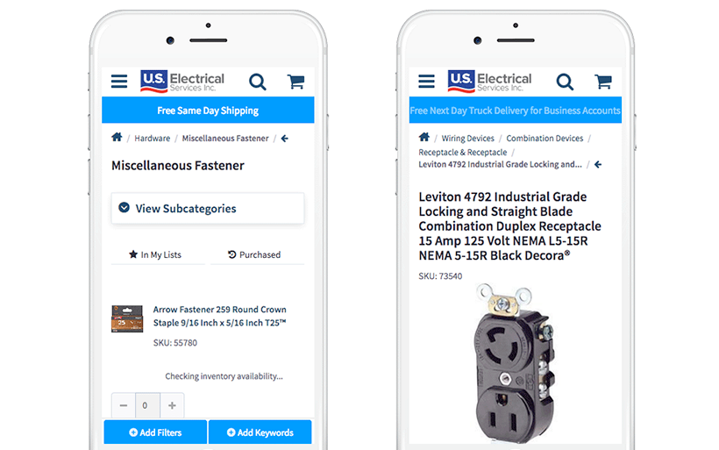Click back arrow after Miscellaneous Fastener breadcrumb
Image resolution: width=719 pixels, height=450 pixels.
point(285,139)
